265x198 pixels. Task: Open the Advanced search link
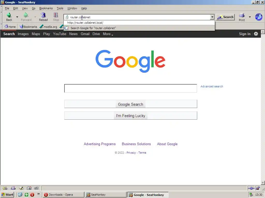[212, 86]
